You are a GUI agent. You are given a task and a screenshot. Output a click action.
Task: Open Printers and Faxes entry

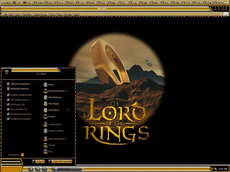(x=55, y=131)
